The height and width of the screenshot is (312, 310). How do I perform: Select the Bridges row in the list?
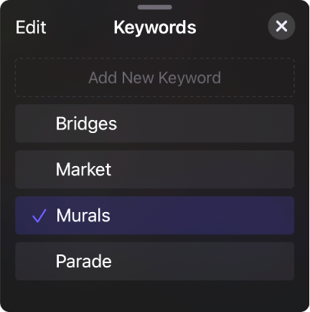tap(155, 124)
